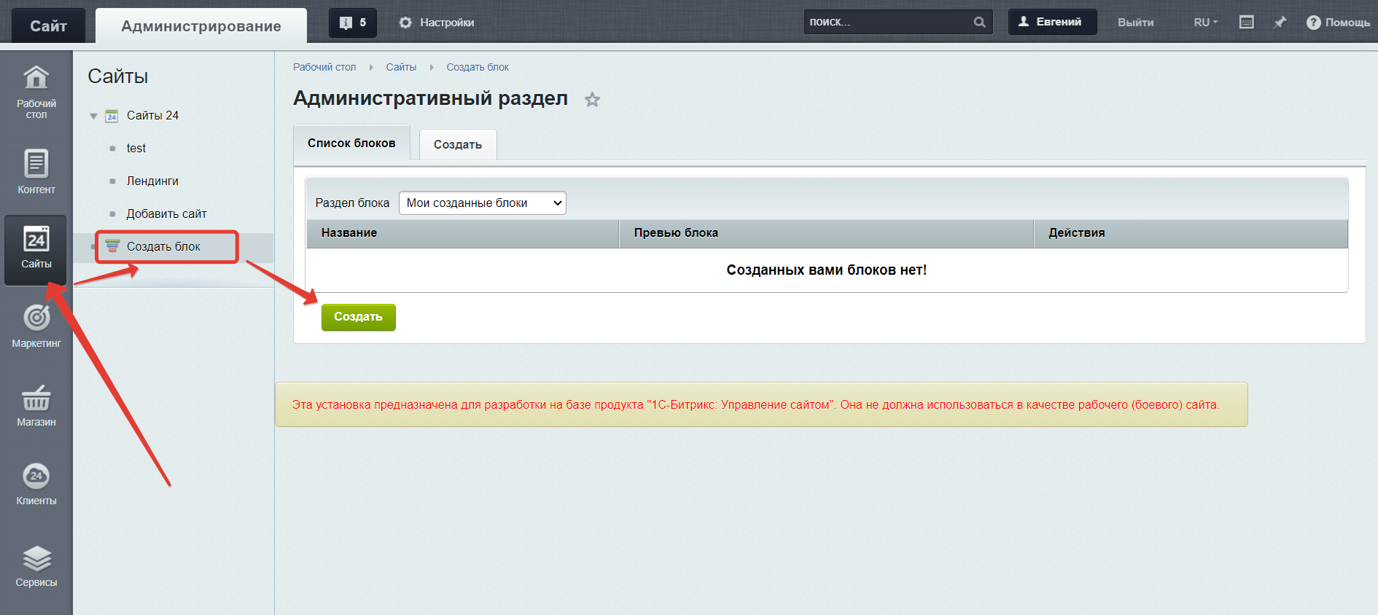
Task: Click the Превью блока column header
Action: click(826, 233)
